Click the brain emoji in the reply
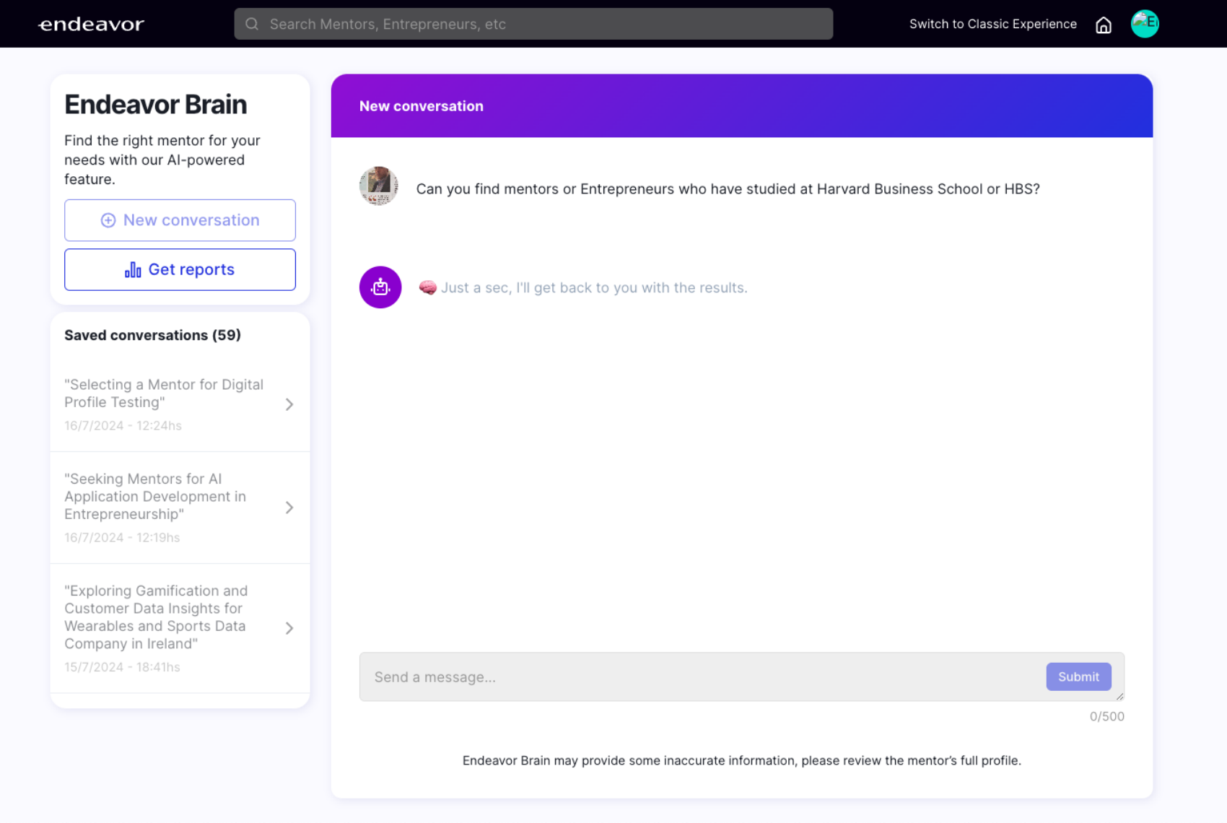The height and width of the screenshot is (823, 1227). click(427, 287)
